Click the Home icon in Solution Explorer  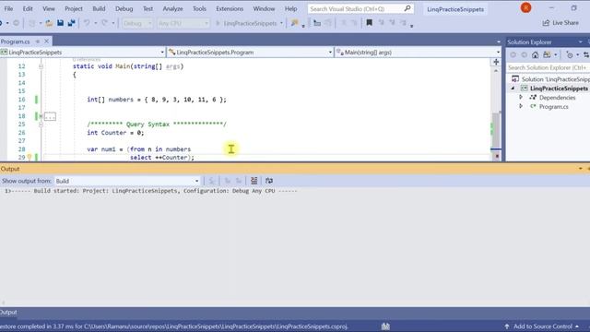535,55
